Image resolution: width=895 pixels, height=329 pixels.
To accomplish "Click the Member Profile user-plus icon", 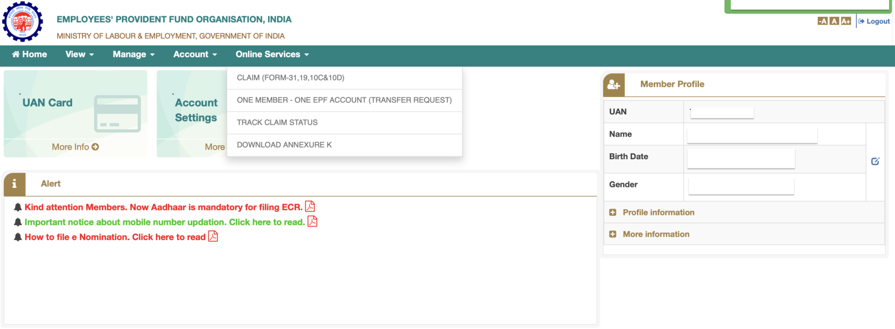I will click(x=614, y=85).
